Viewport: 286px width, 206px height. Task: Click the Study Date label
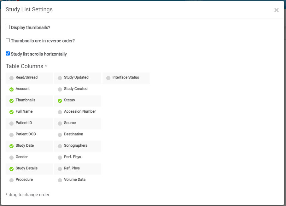tap(25, 145)
